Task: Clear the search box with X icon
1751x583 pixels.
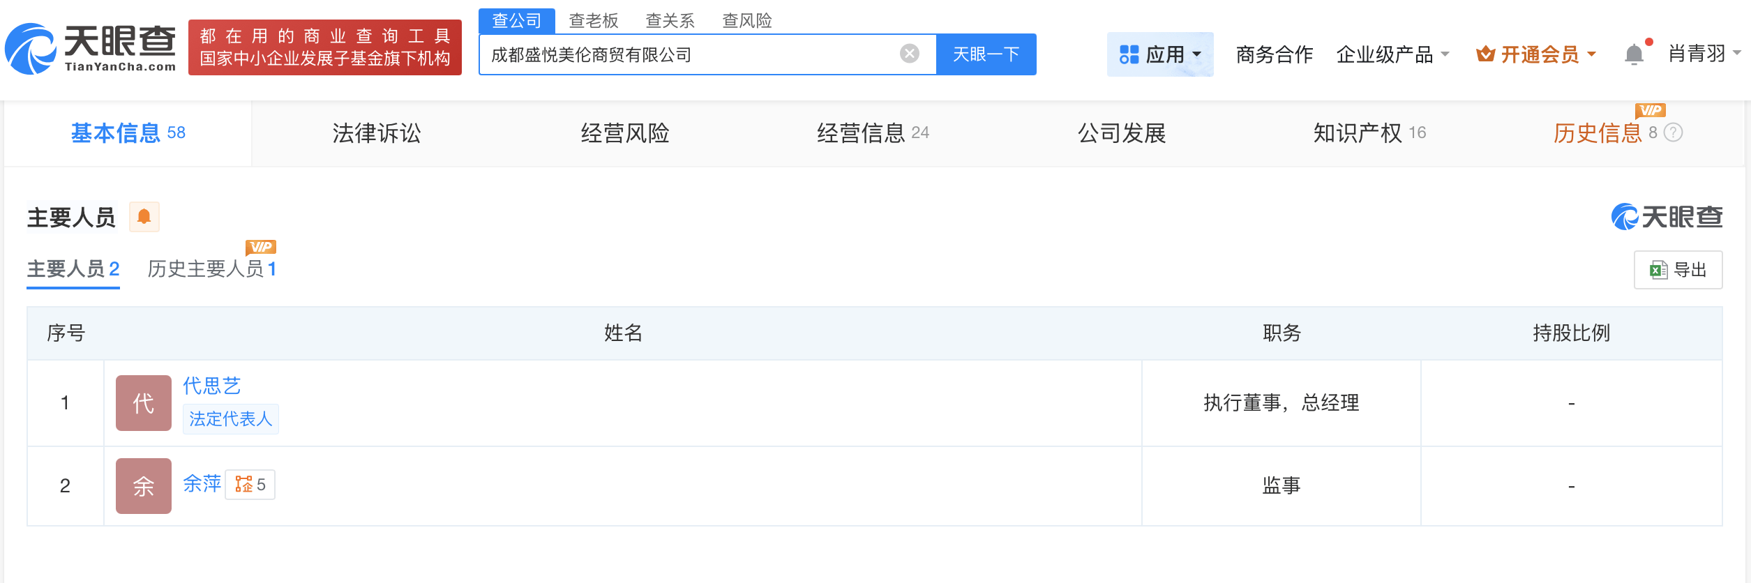Action: 909,54
